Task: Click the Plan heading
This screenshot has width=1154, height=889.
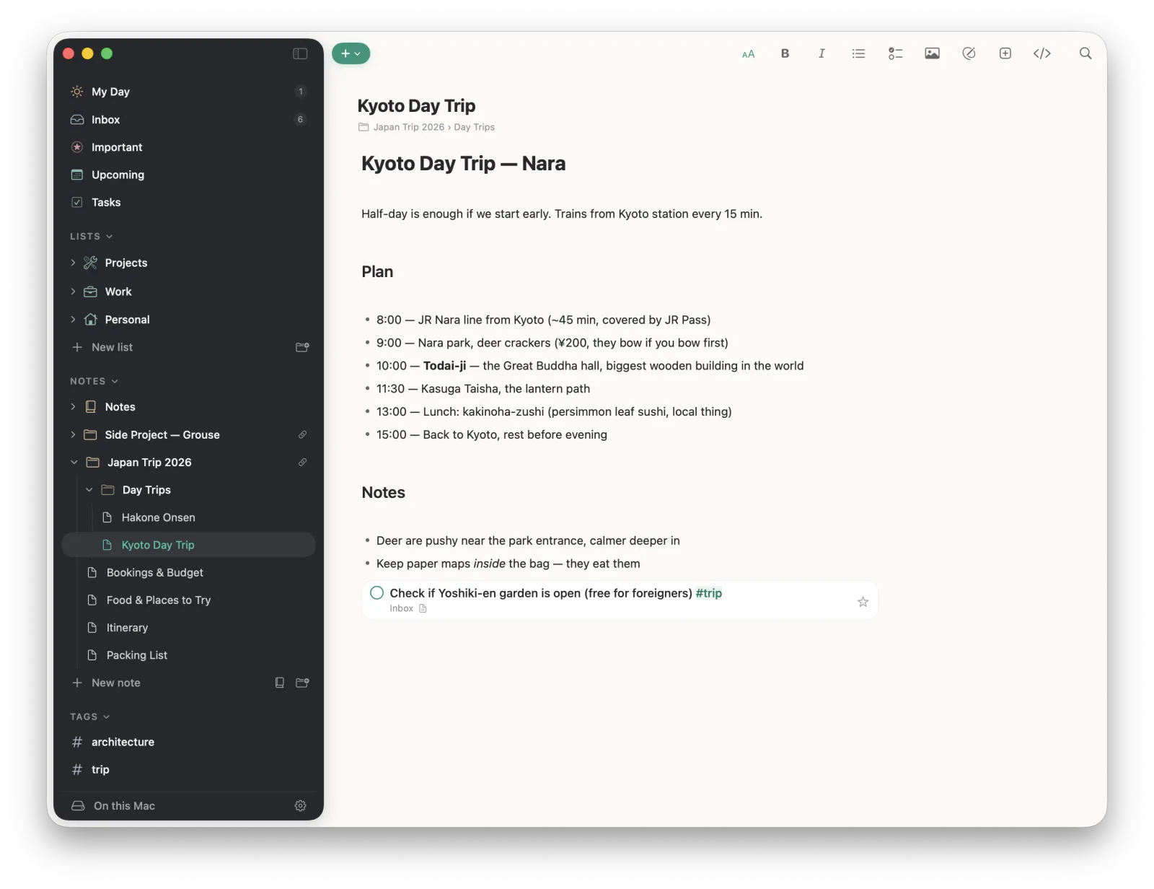Action: click(377, 272)
